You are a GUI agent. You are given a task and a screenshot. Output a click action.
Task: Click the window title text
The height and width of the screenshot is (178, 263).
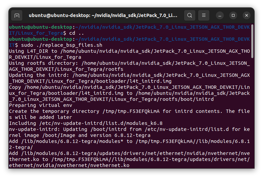103,15
